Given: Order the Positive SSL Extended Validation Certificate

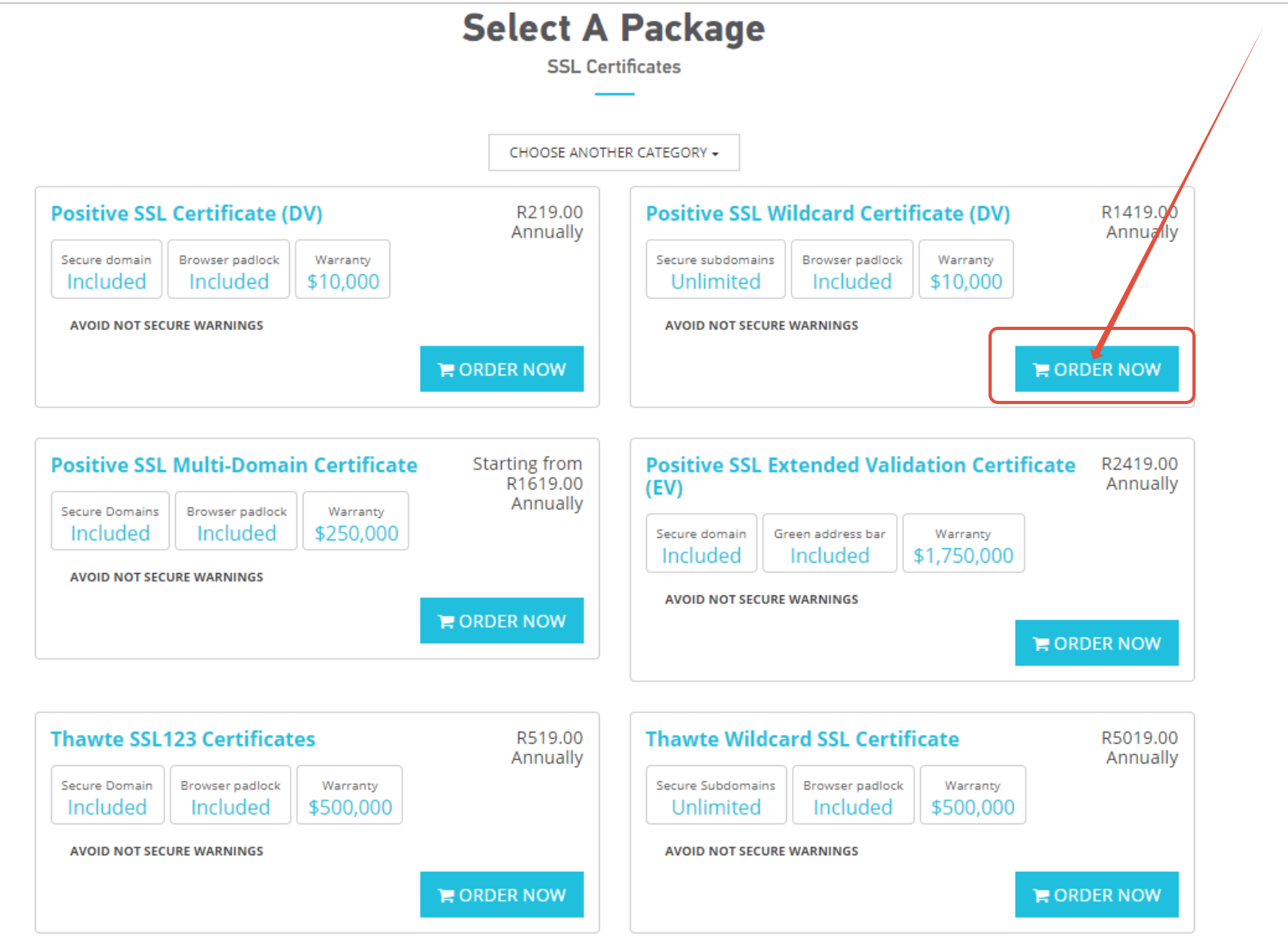Looking at the screenshot, I should (1096, 643).
